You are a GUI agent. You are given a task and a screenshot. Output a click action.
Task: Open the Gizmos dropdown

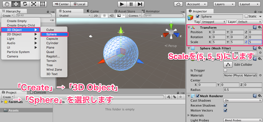[134, 15]
